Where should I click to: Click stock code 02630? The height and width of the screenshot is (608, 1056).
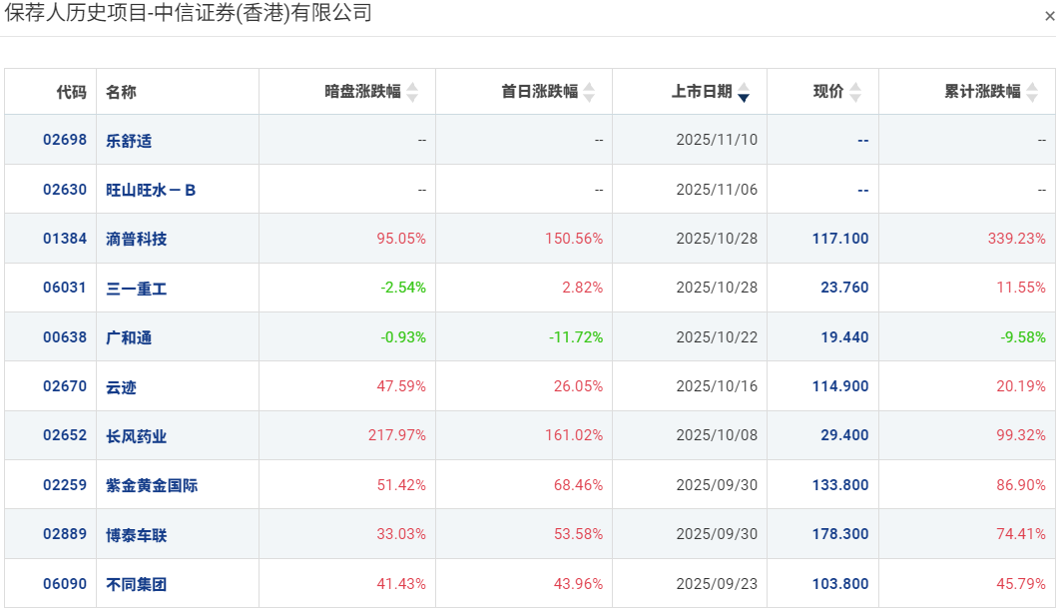[65, 190]
